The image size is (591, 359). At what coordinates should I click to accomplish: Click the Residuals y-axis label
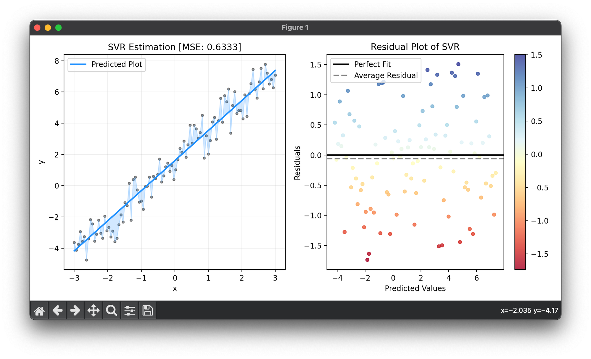(x=297, y=163)
